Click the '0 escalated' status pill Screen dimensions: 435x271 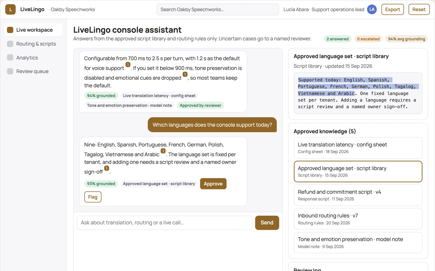pos(368,39)
